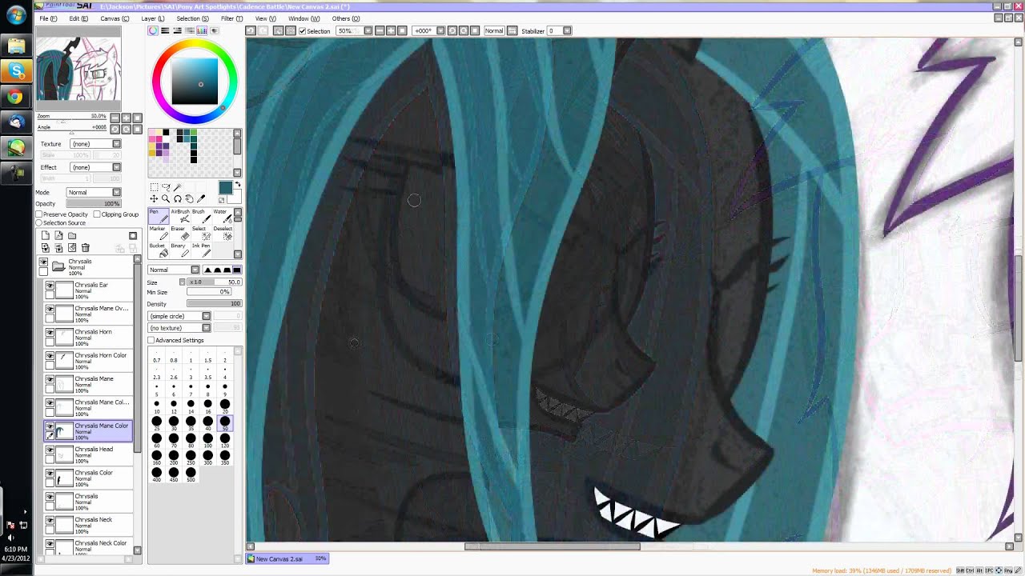Screen dimensions: 1025x576
Task: Enable Advanced Settings for the brush
Action: [151, 341]
